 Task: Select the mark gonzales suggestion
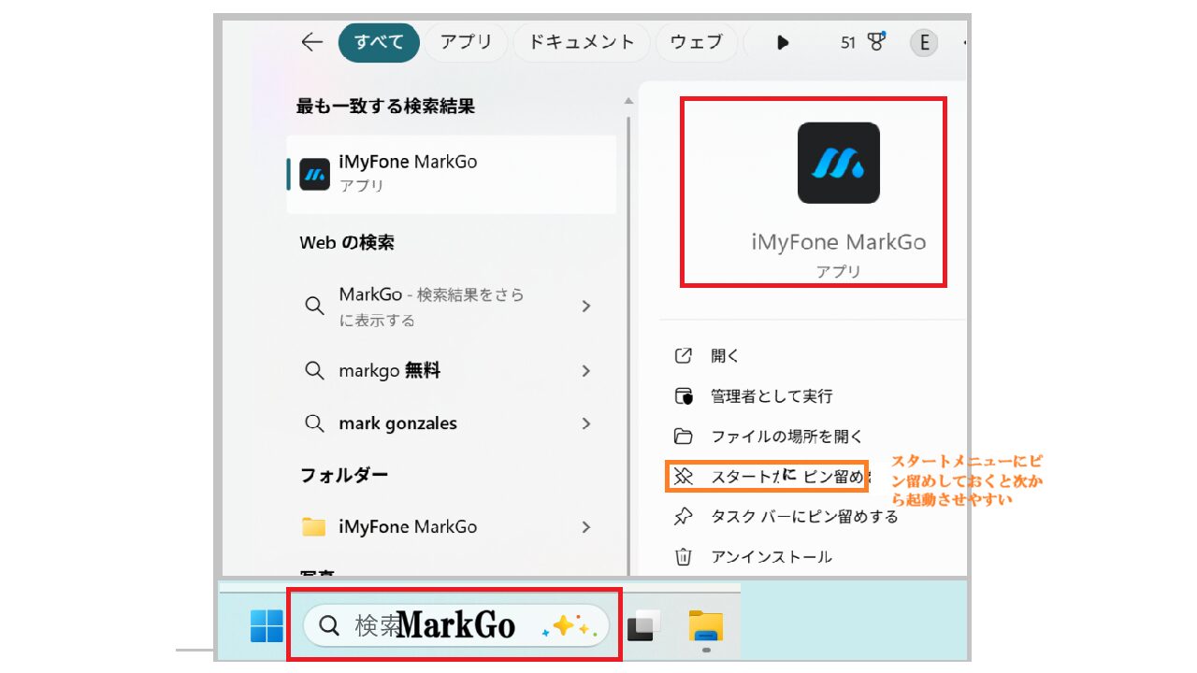click(452, 423)
